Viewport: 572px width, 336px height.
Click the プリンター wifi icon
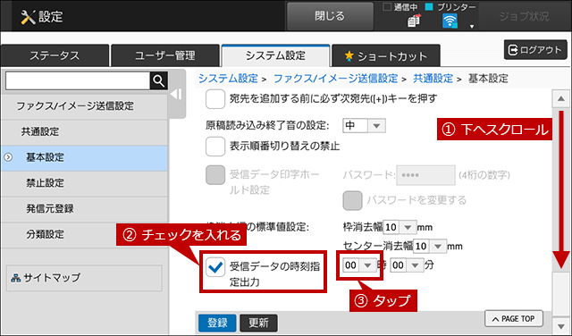(x=450, y=21)
